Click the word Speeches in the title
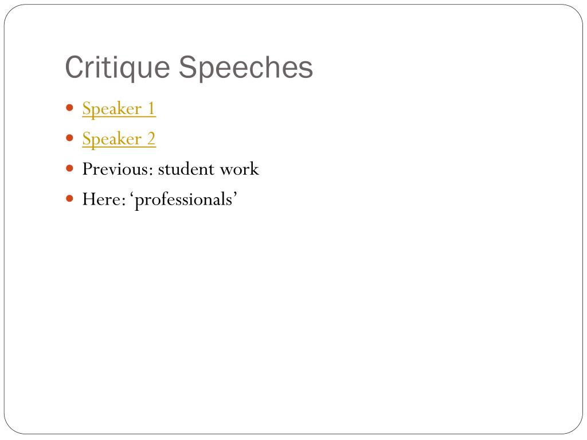The height and width of the screenshot is (440, 587). click(x=245, y=68)
